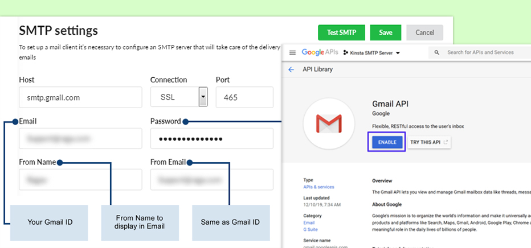Click the Overview heading

click(x=382, y=181)
